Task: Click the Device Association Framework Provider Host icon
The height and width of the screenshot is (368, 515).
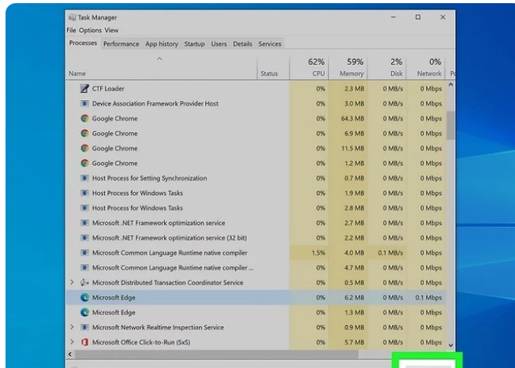Action: coord(84,104)
